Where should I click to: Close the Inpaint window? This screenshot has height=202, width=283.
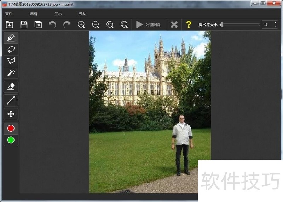click(x=273, y=3)
